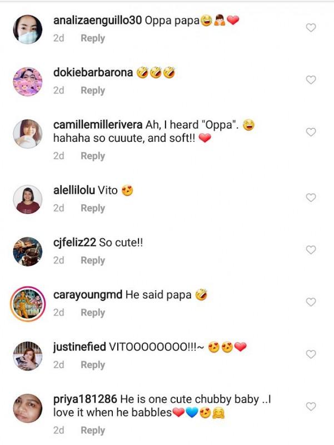Reply to carayoungmd's "He said papa" comment
Viewport: 334px width, 445px height.
click(93, 313)
